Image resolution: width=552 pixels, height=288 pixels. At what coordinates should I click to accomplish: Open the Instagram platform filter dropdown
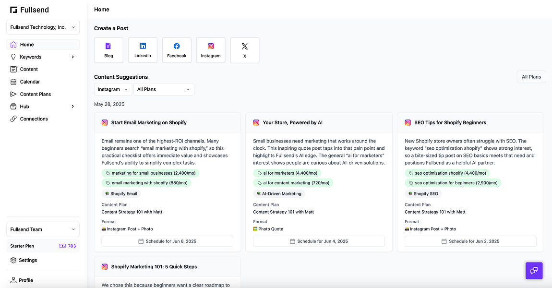click(x=113, y=89)
